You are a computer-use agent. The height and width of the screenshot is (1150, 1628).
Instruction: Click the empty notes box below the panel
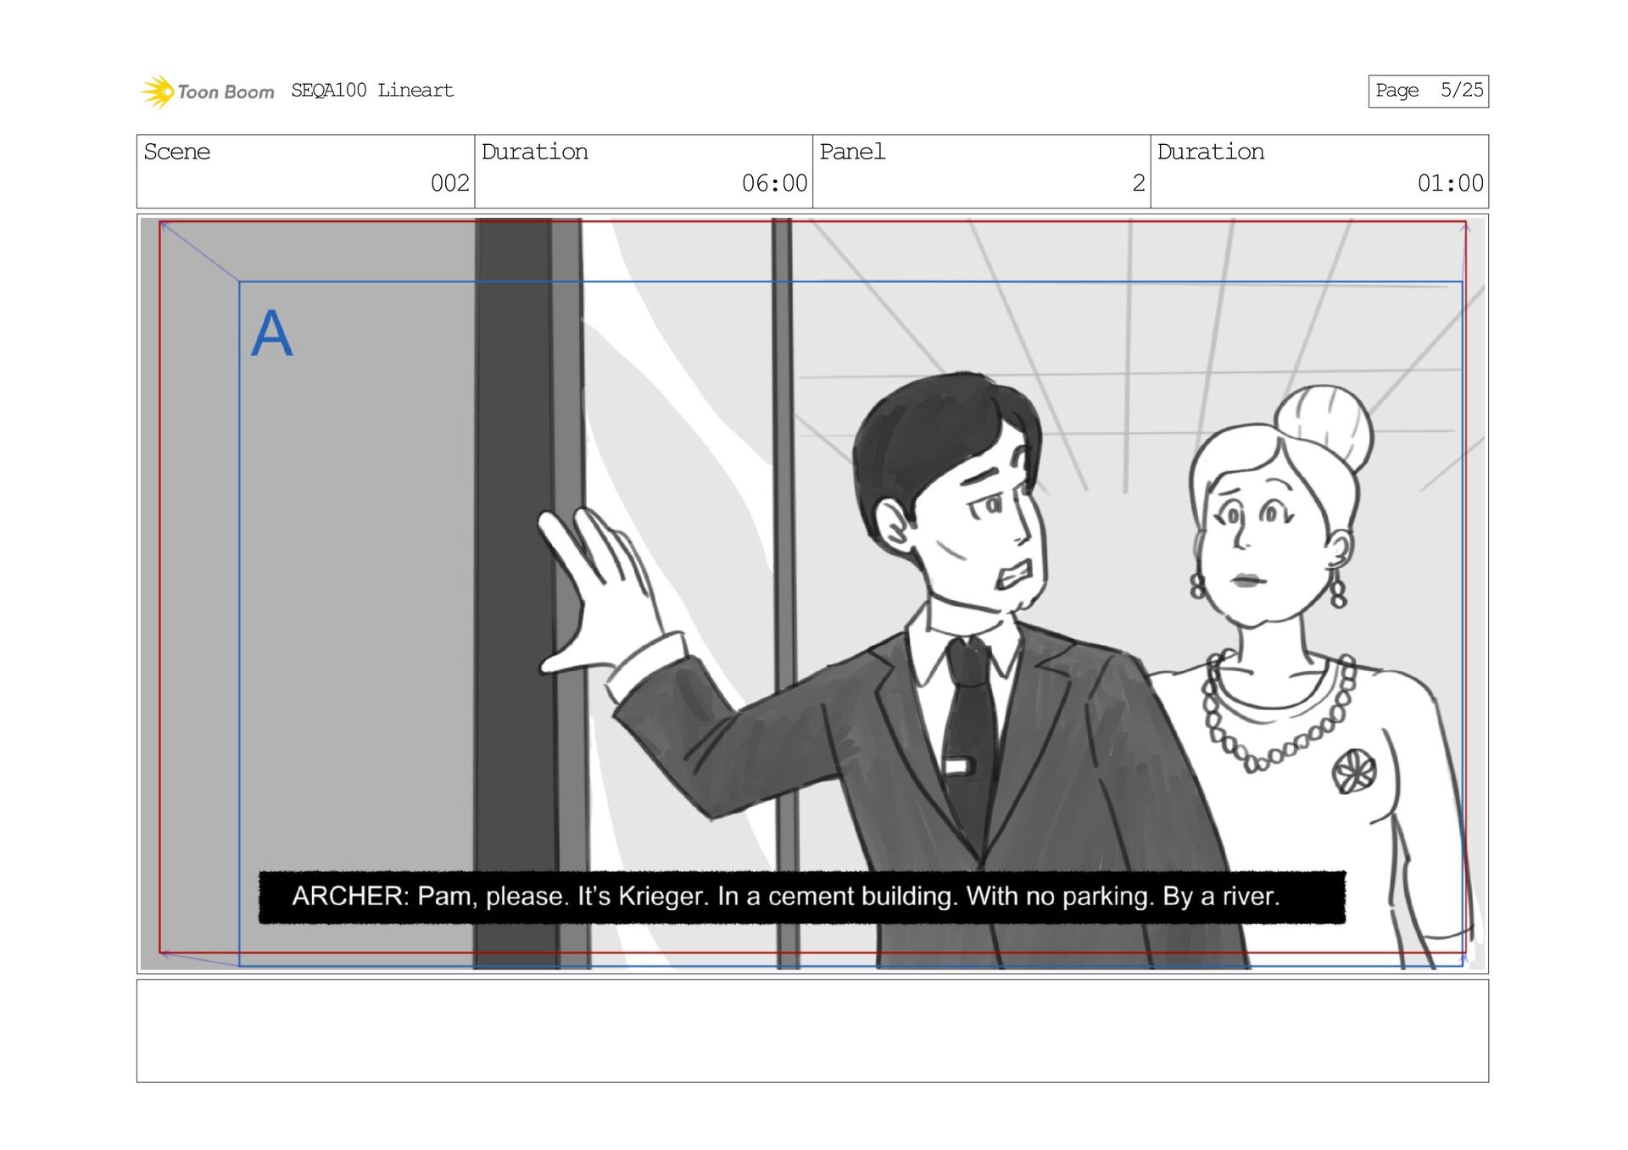point(812,1031)
